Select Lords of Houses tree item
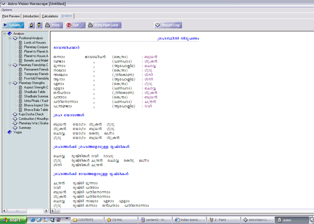Image resolution: width=314 pixels, height=224 pixels. pos(35,43)
